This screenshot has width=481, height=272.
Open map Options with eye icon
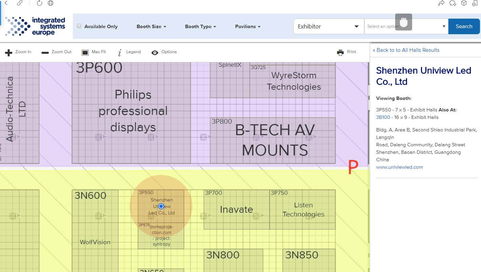[x=164, y=52]
